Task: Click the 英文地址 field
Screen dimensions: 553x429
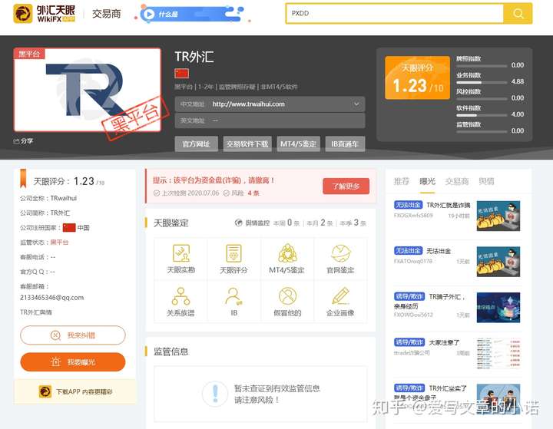Action: (x=270, y=120)
